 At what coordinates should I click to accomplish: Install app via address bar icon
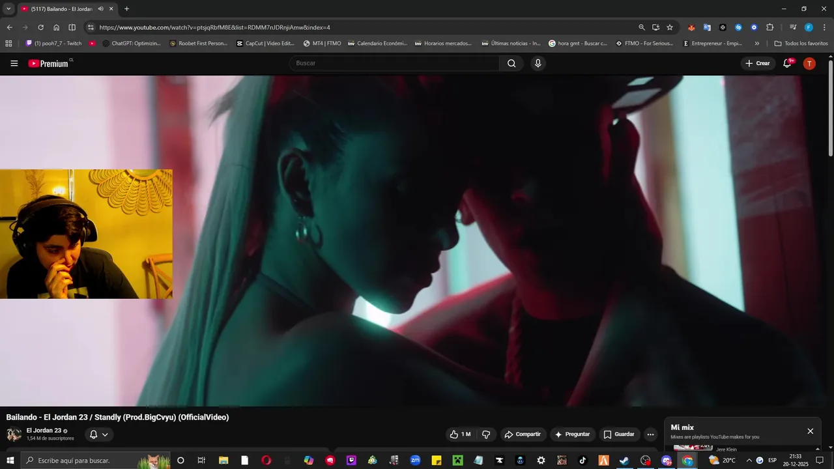pos(655,27)
